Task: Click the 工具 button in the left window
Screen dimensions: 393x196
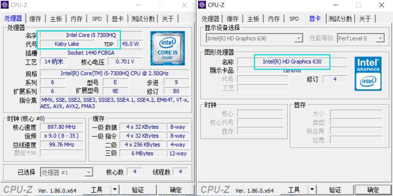Action: pos(97,190)
